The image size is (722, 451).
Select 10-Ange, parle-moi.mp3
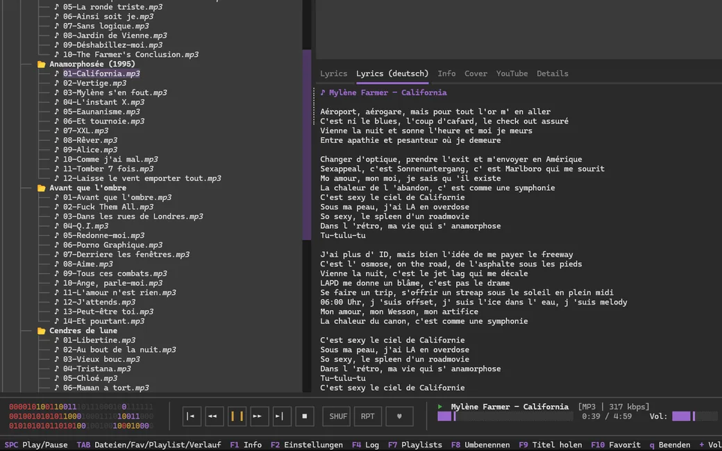click(112, 283)
